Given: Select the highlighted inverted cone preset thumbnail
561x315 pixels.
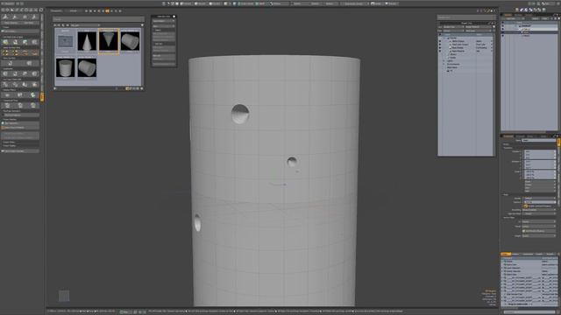Looking at the screenshot, I should click(x=109, y=41).
